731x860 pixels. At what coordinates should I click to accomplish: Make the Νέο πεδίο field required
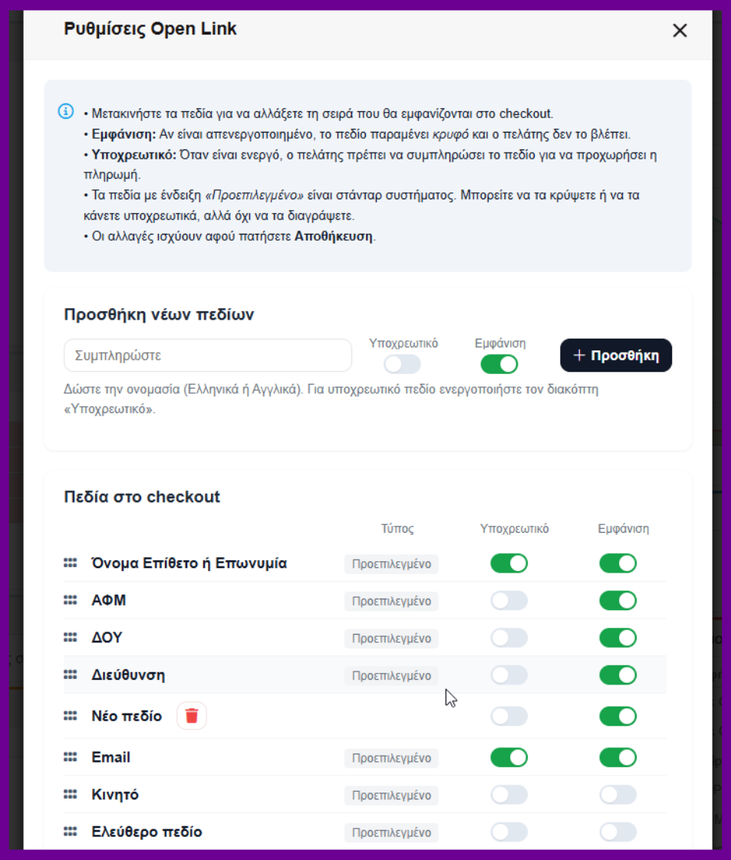point(509,717)
